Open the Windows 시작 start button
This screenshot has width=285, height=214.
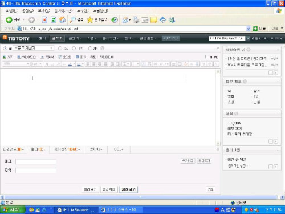coord(13,209)
